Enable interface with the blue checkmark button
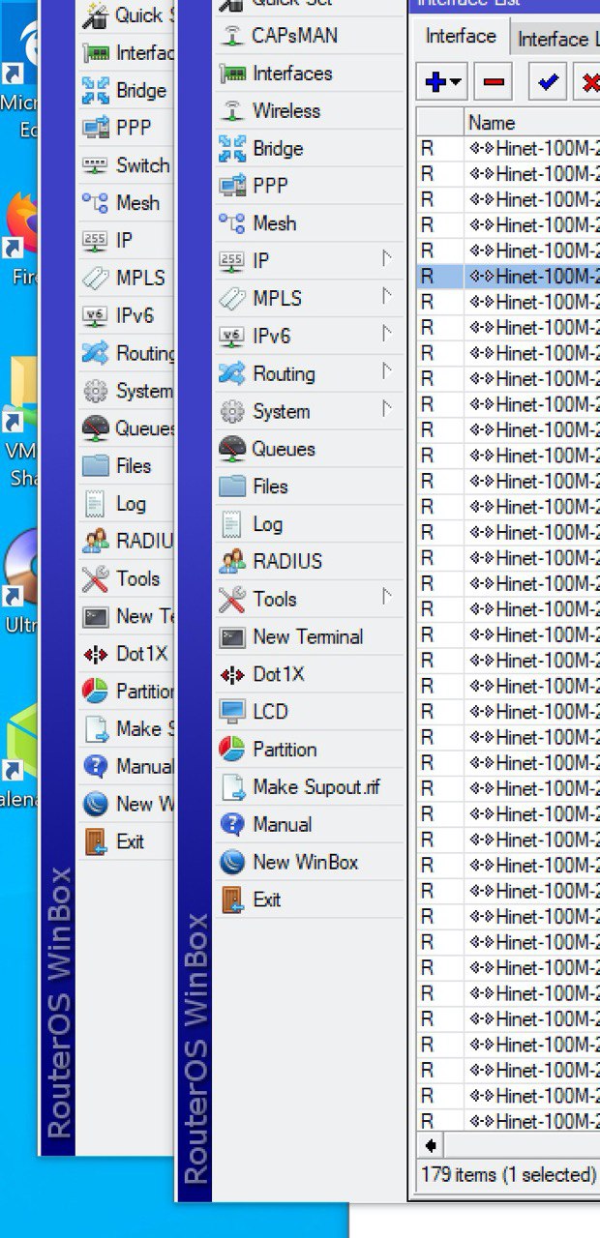The image size is (600, 1238). point(548,82)
